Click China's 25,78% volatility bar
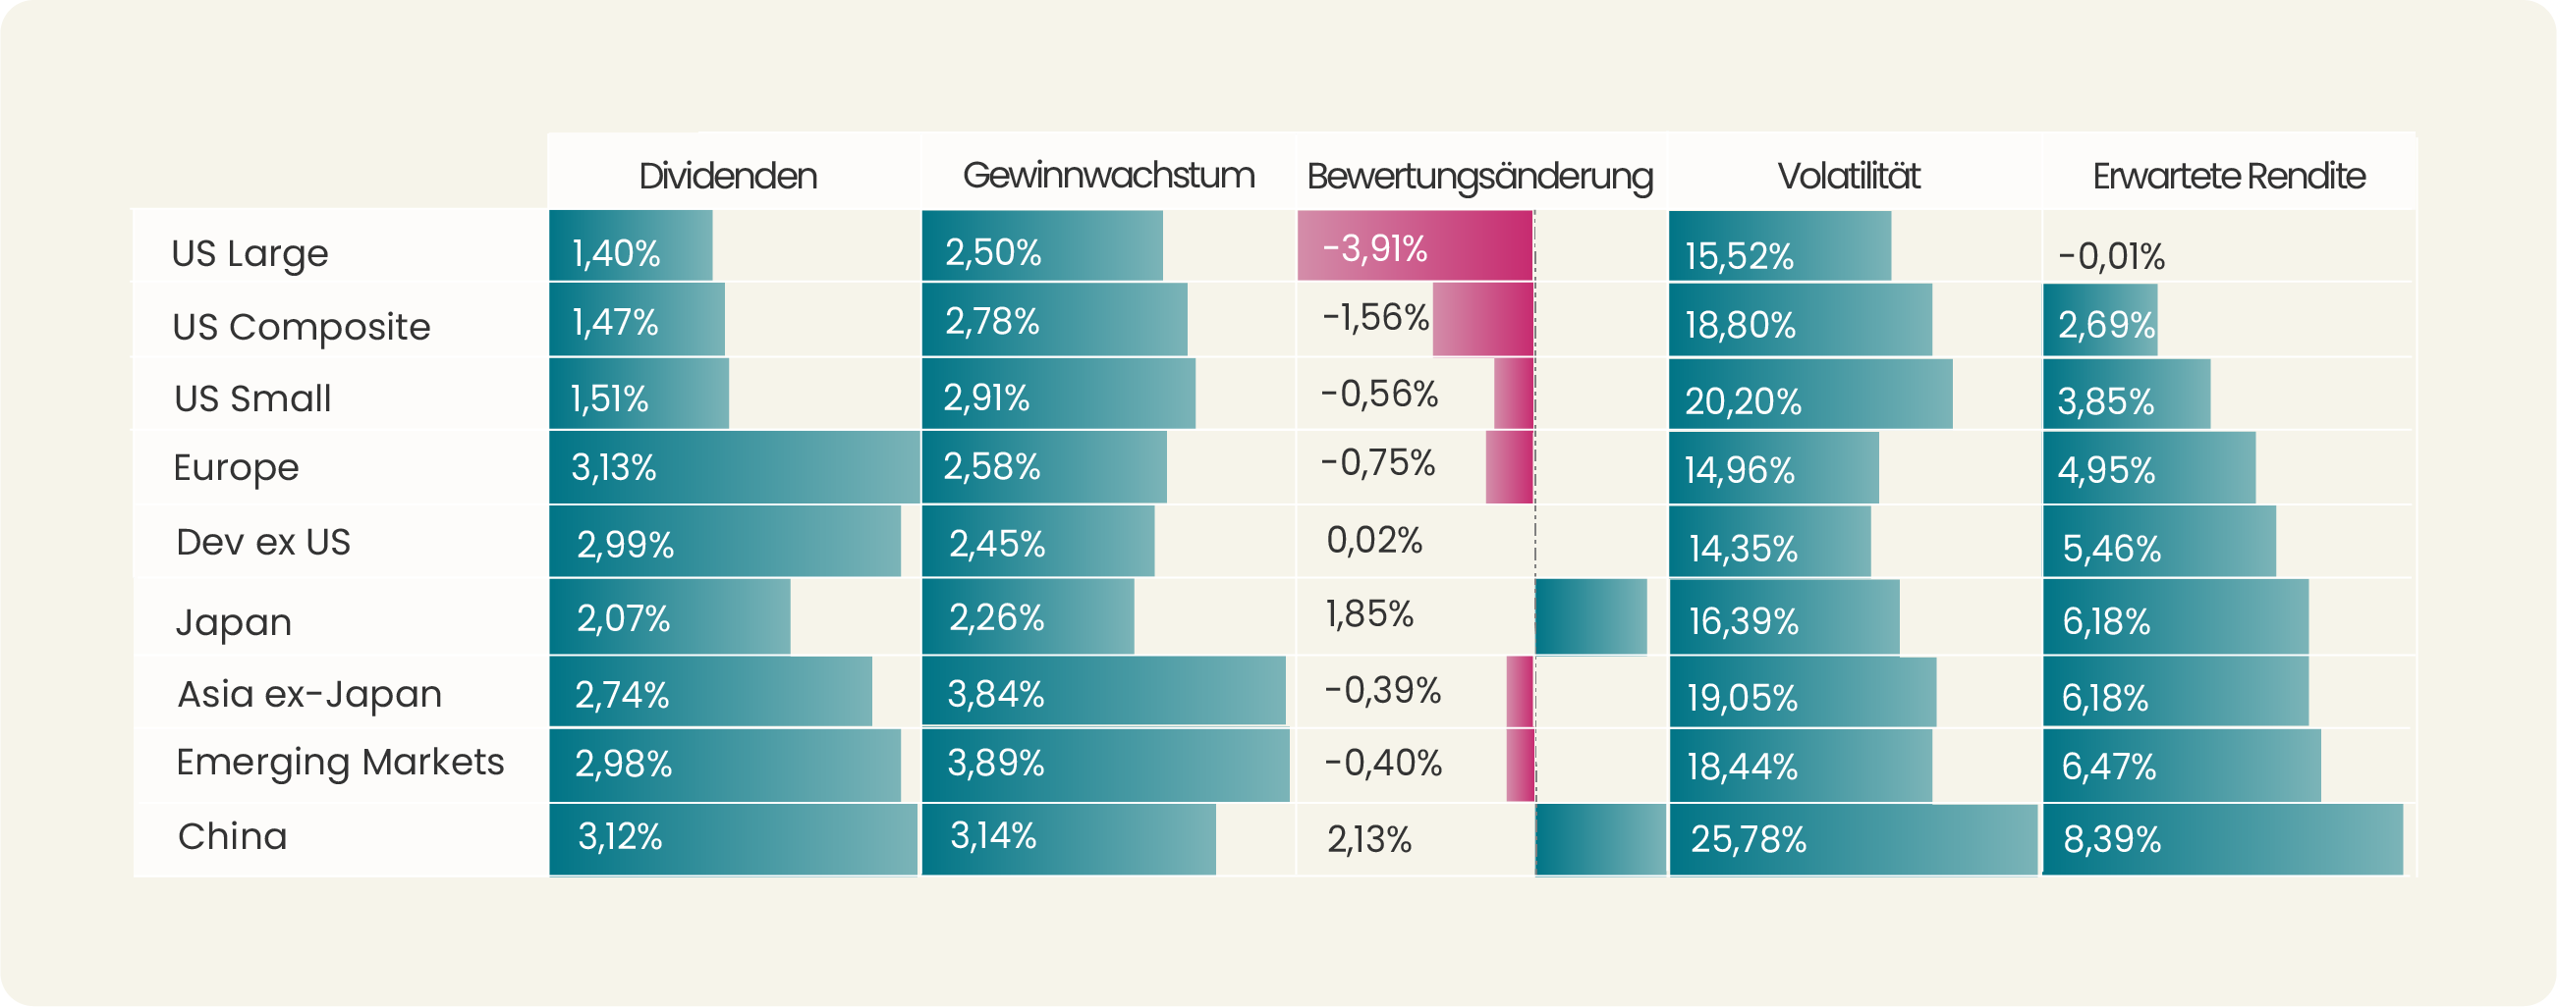This screenshot has height=1007, width=2557. (1853, 839)
